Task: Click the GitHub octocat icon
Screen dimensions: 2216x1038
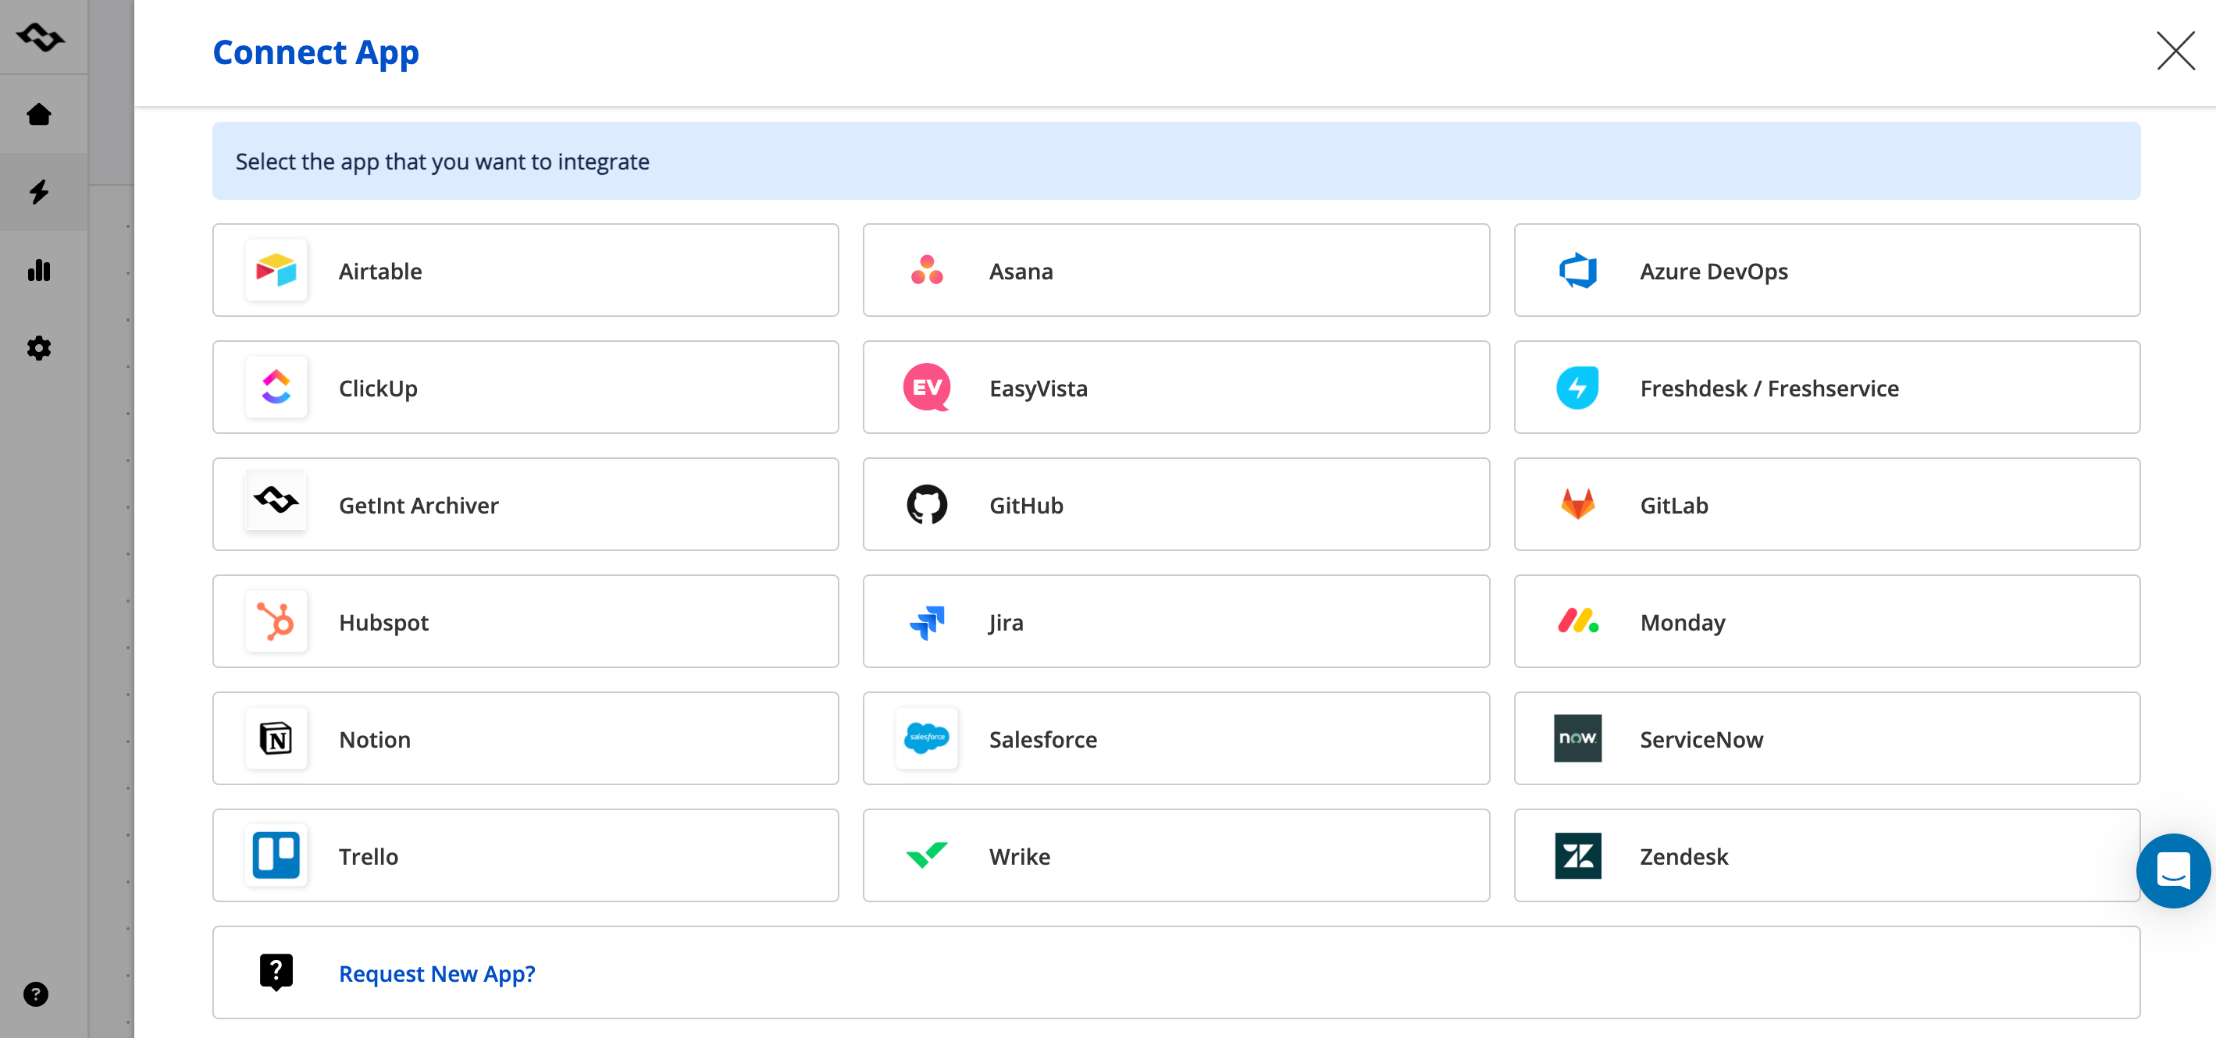Action: tap(927, 504)
